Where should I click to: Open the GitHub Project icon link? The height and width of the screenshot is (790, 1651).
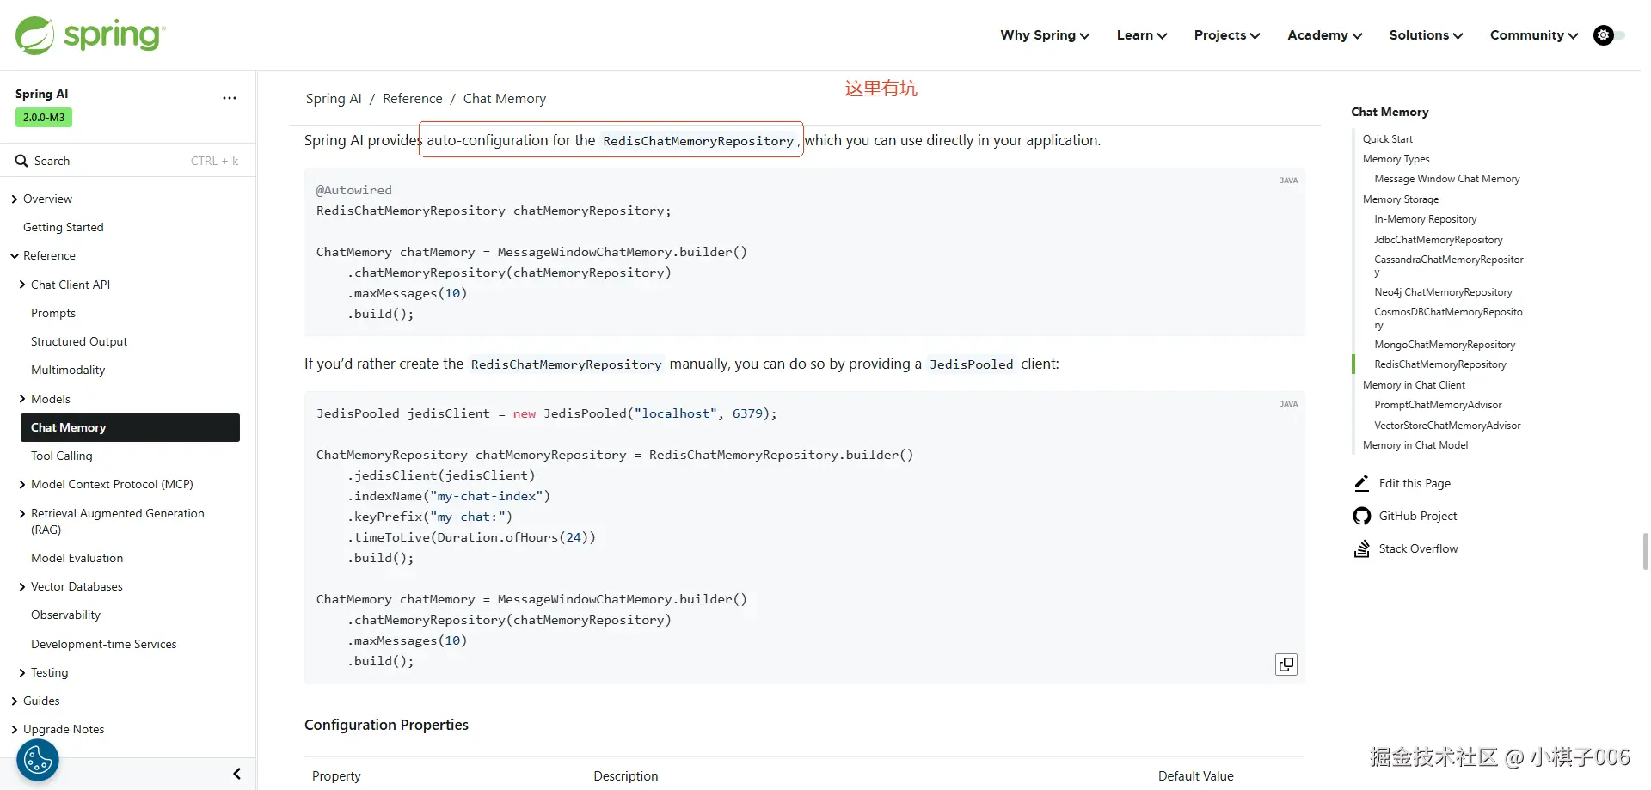click(x=1361, y=516)
